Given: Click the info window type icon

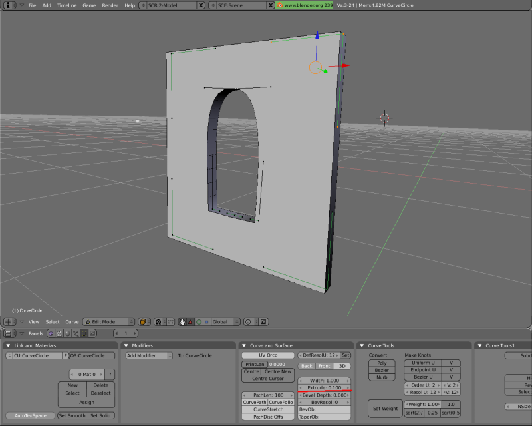Looking at the screenshot, I should (x=8, y=5).
